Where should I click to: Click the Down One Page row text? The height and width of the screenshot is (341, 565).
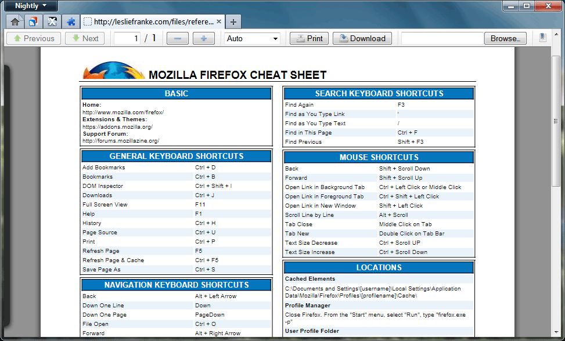click(x=104, y=315)
